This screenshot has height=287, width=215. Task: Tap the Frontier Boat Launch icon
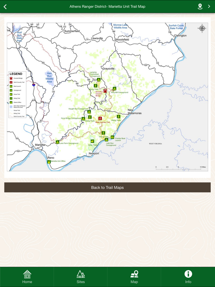pyautogui.click(x=112, y=137)
